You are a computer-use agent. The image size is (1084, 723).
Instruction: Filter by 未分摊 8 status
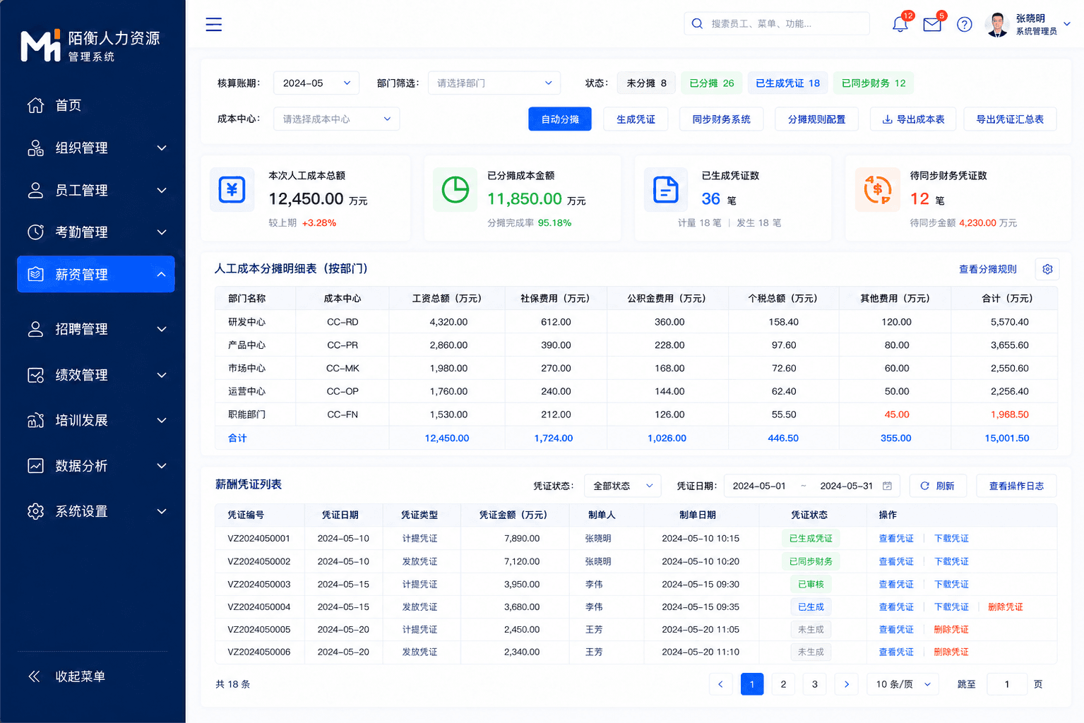click(x=646, y=83)
